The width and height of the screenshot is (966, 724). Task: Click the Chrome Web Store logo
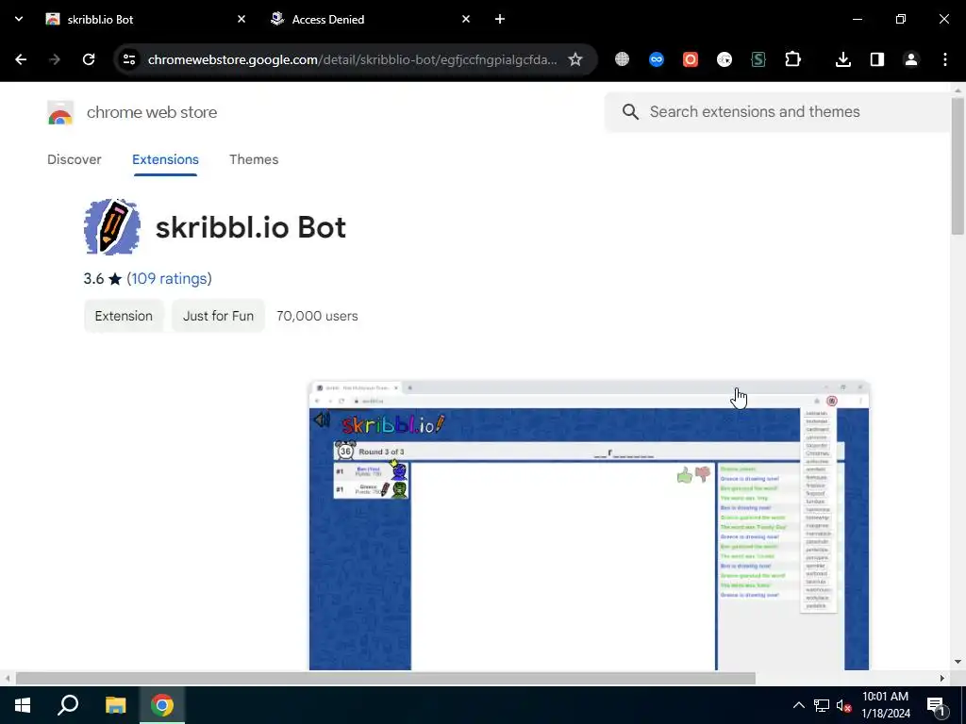tap(60, 113)
